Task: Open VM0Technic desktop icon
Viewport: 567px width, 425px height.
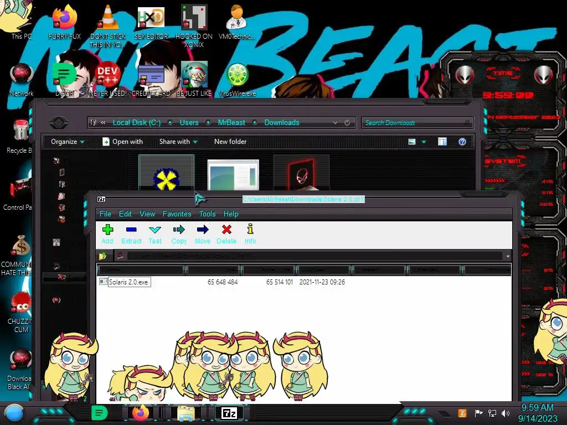Action: tap(237, 22)
